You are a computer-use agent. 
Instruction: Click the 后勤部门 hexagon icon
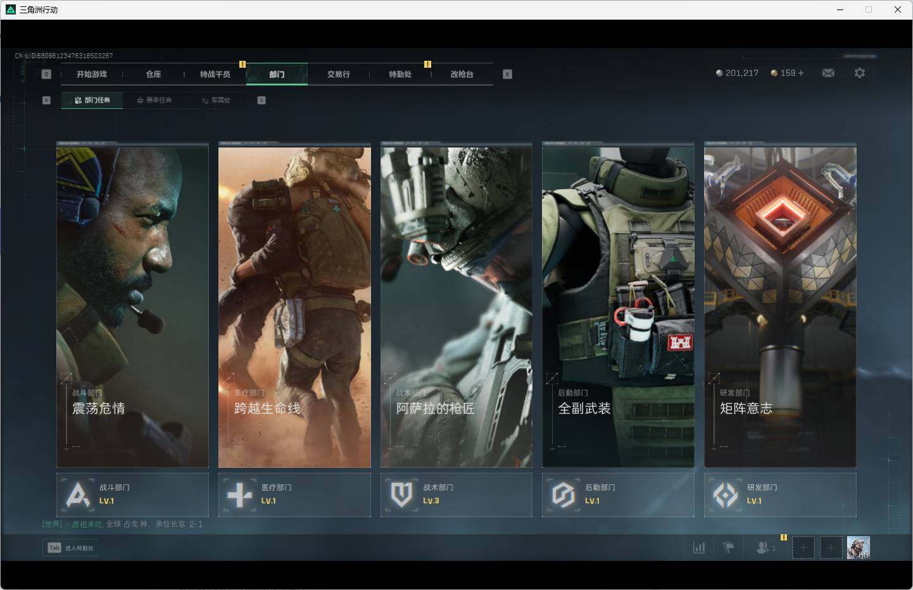(563, 494)
